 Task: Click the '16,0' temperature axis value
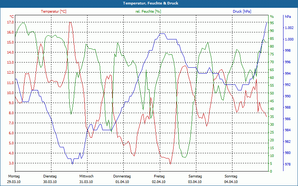click(10, 32)
